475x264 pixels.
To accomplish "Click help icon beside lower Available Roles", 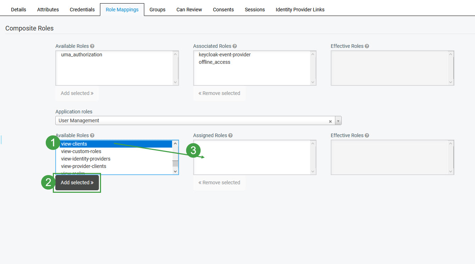I will pos(92,135).
